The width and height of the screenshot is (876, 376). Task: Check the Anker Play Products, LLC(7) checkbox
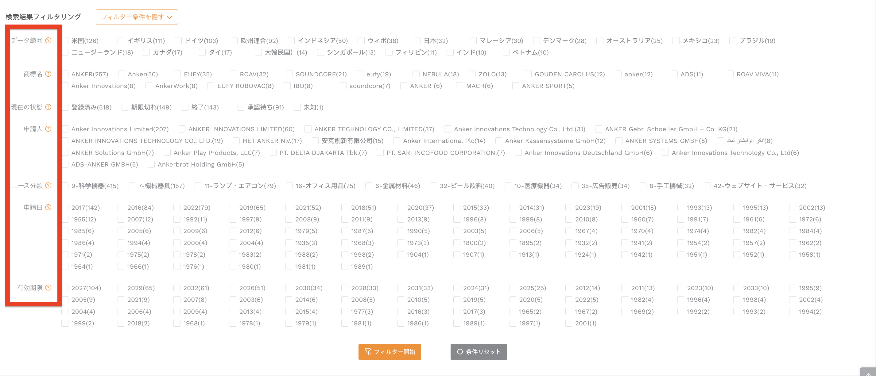(167, 153)
